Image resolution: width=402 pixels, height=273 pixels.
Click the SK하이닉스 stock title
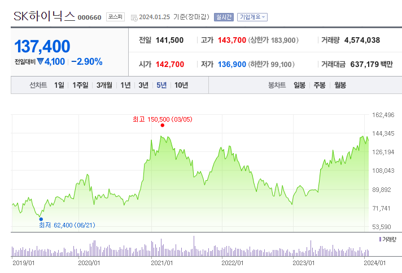tap(44, 16)
